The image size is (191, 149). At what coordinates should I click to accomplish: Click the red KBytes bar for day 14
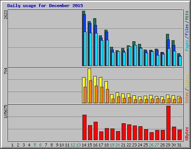[84, 127]
